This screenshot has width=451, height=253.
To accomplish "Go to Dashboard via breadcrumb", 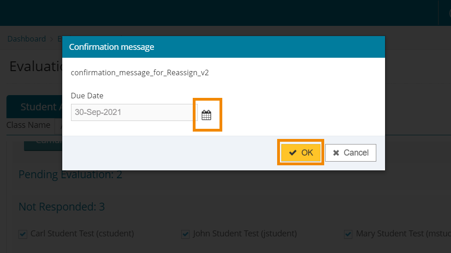I will (x=26, y=39).
